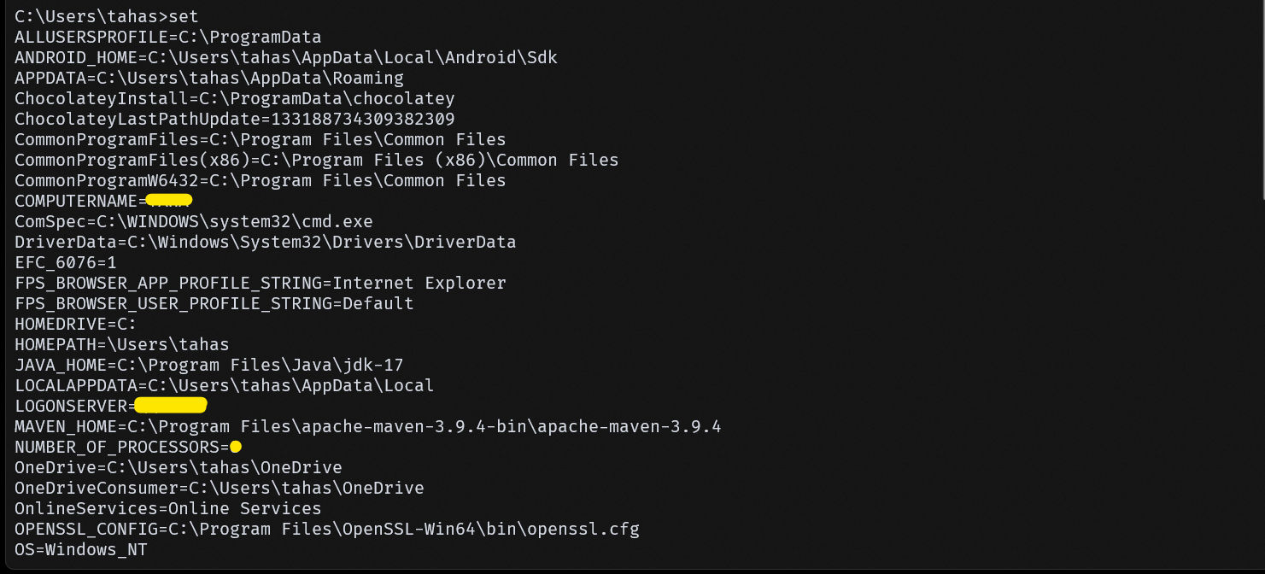Click the yellow dot after NUMBER_OF_PROCESSORS
The height and width of the screenshot is (574, 1265).
point(236,447)
